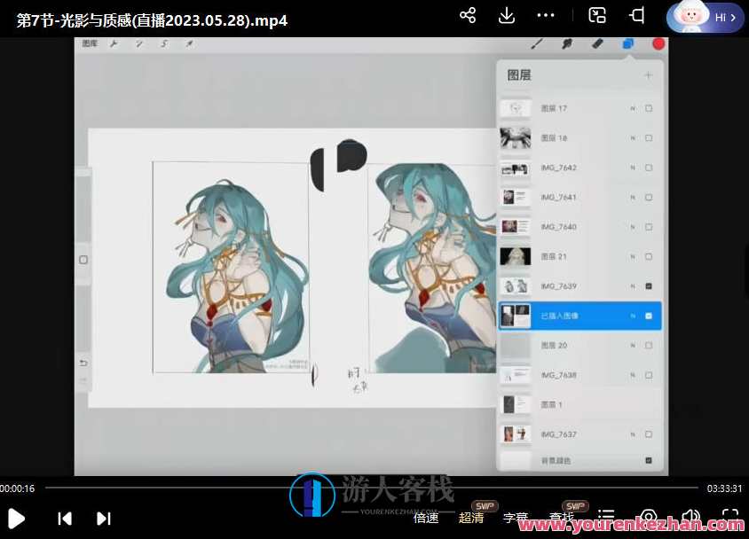The image size is (749, 539).
Task: Open the color picker circle
Action: [658, 43]
